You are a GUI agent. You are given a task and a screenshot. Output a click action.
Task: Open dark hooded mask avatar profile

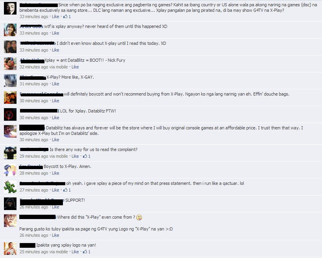tap(10, 204)
